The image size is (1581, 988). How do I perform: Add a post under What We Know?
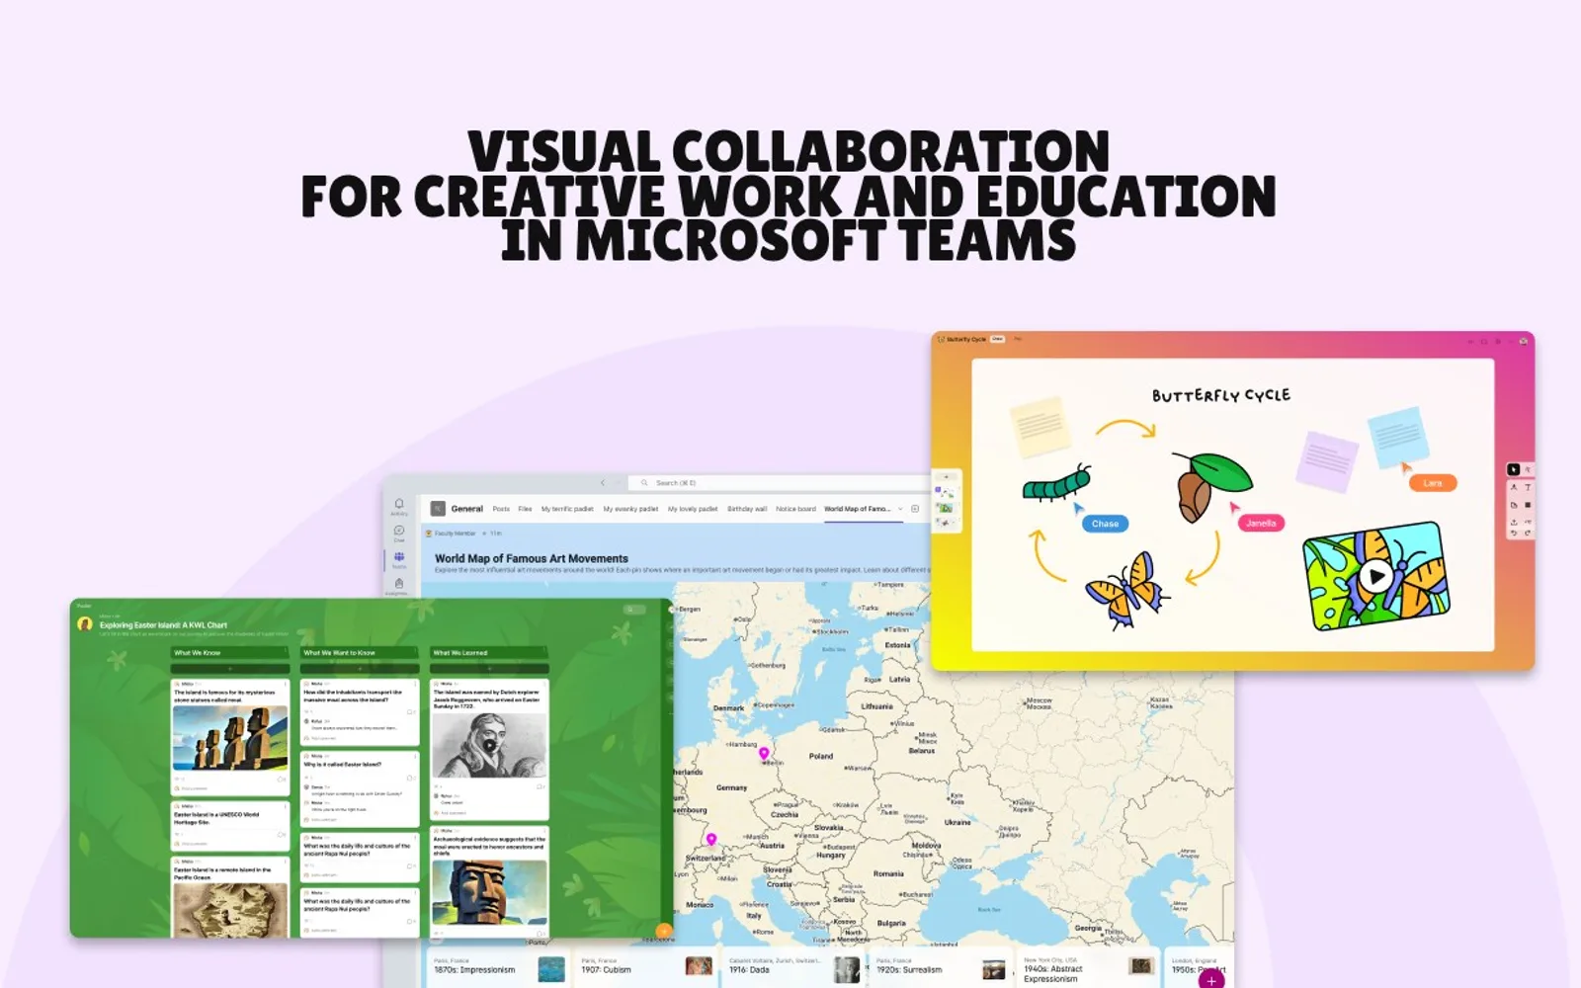click(x=230, y=669)
